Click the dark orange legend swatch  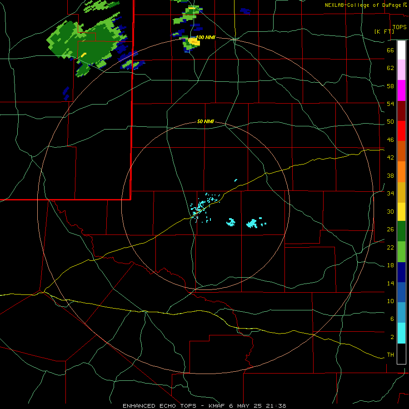pos(401,151)
